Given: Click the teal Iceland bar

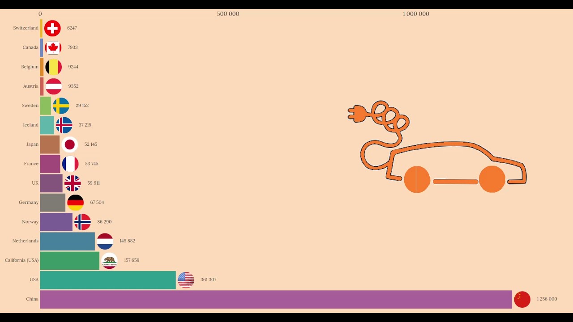Looking at the screenshot, I should pos(47,125).
